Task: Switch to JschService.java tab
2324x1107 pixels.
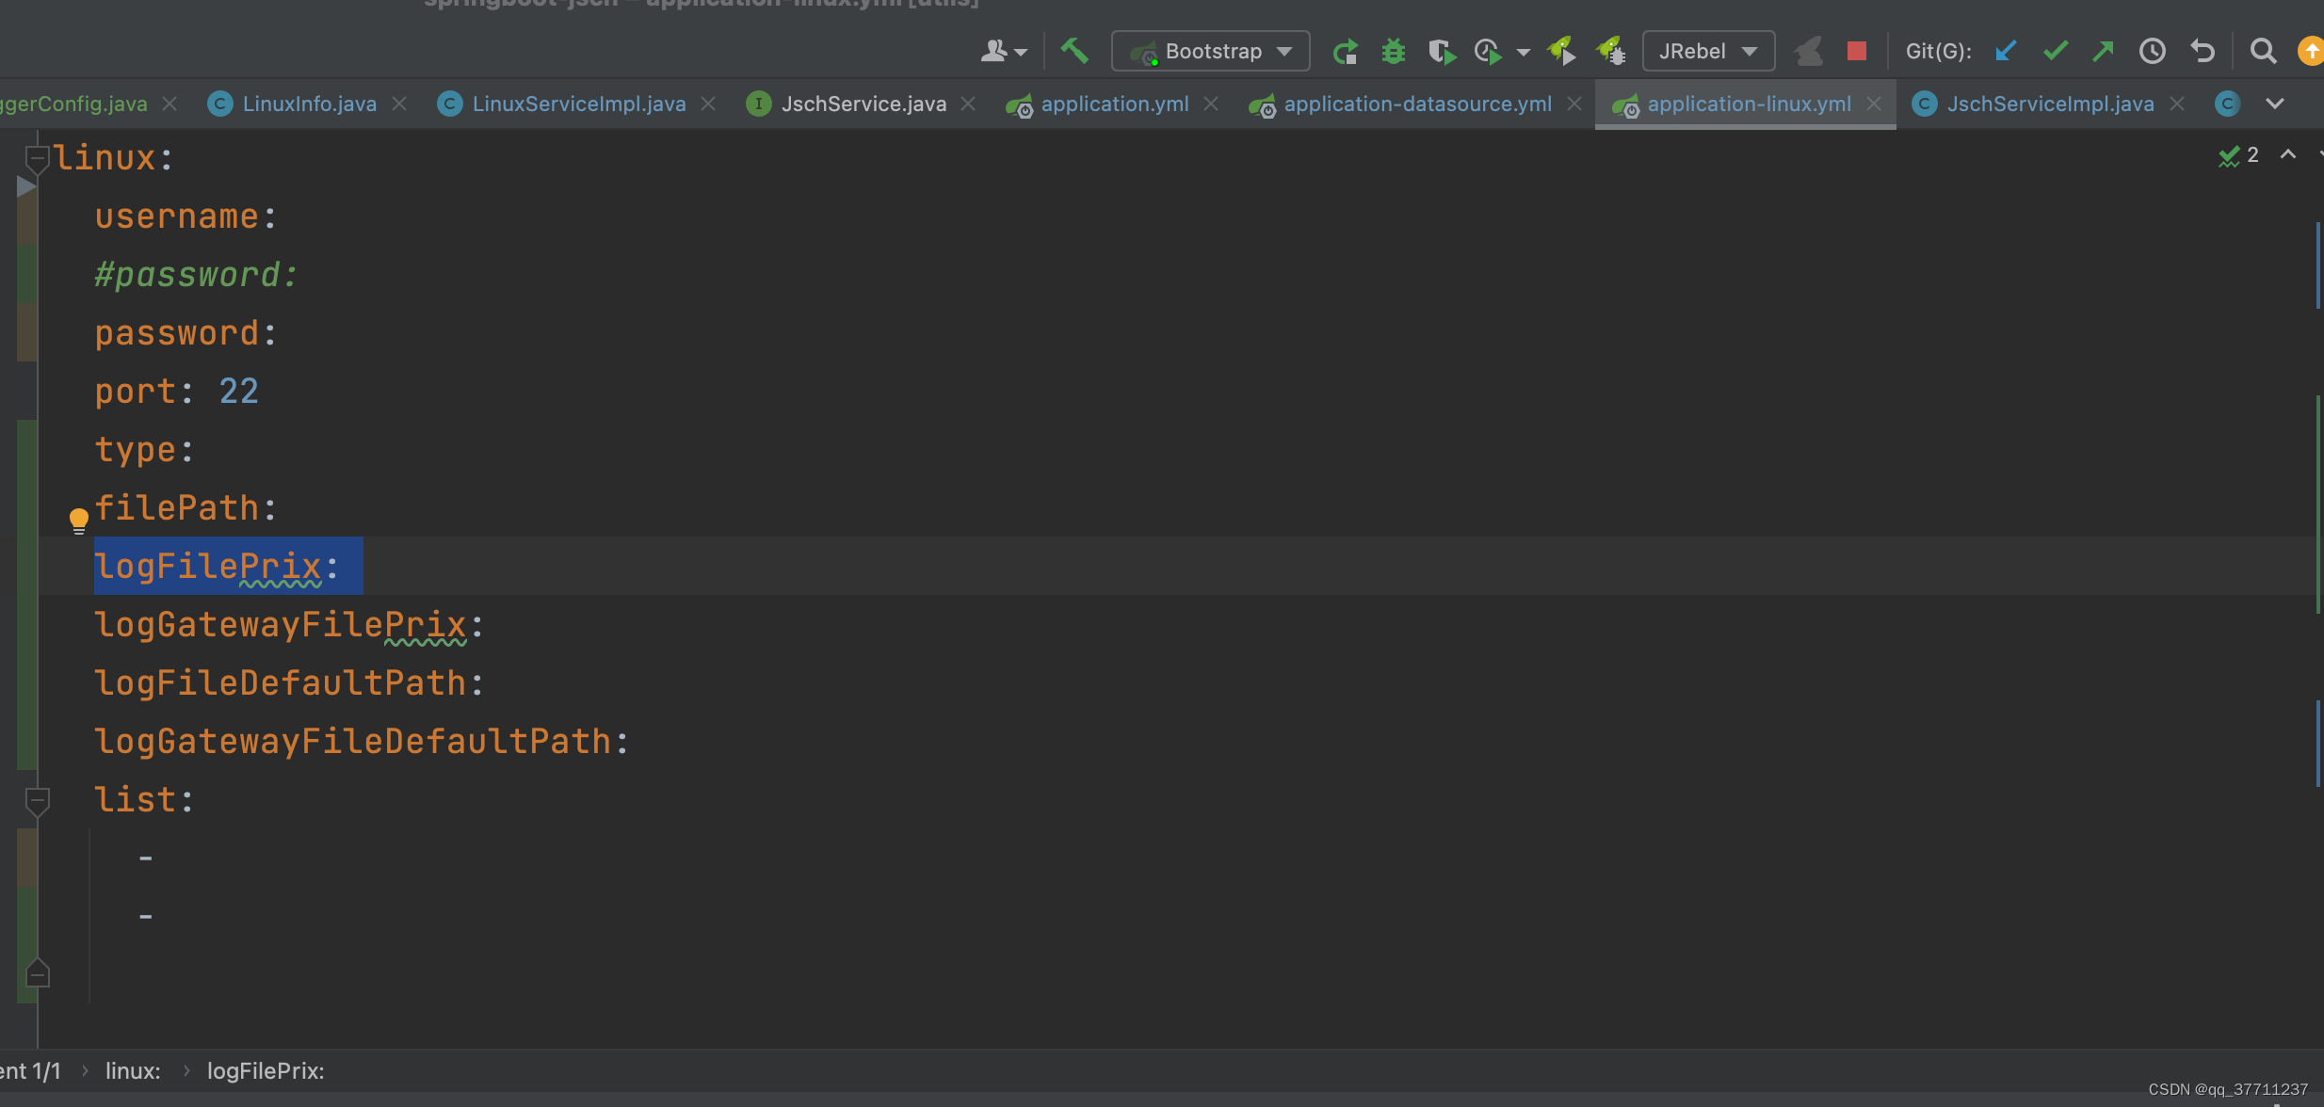Action: (863, 104)
